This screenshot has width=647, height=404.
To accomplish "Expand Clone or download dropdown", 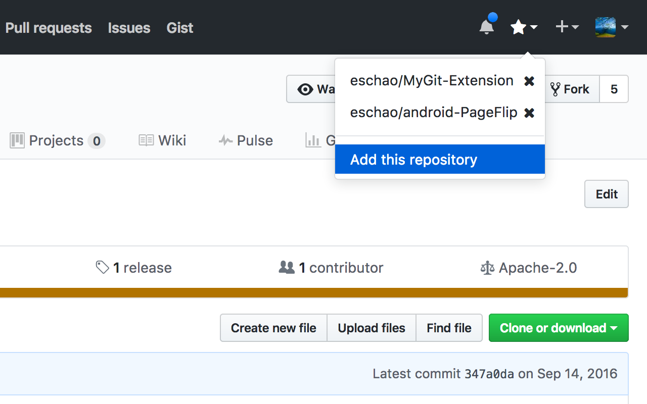I will pyautogui.click(x=558, y=328).
